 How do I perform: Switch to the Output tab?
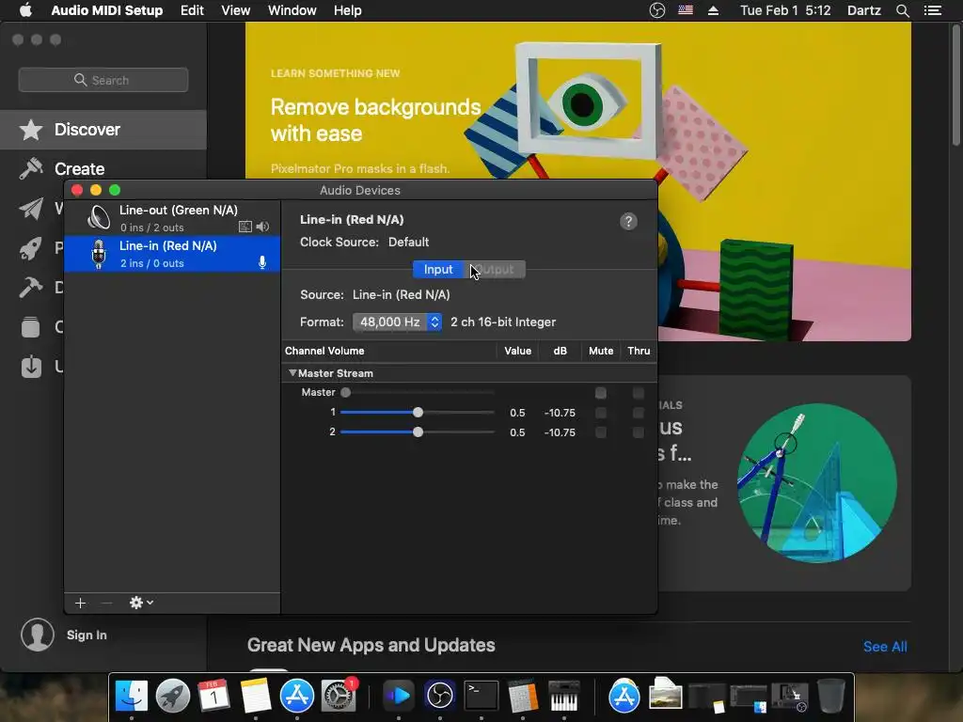click(495, 270)
